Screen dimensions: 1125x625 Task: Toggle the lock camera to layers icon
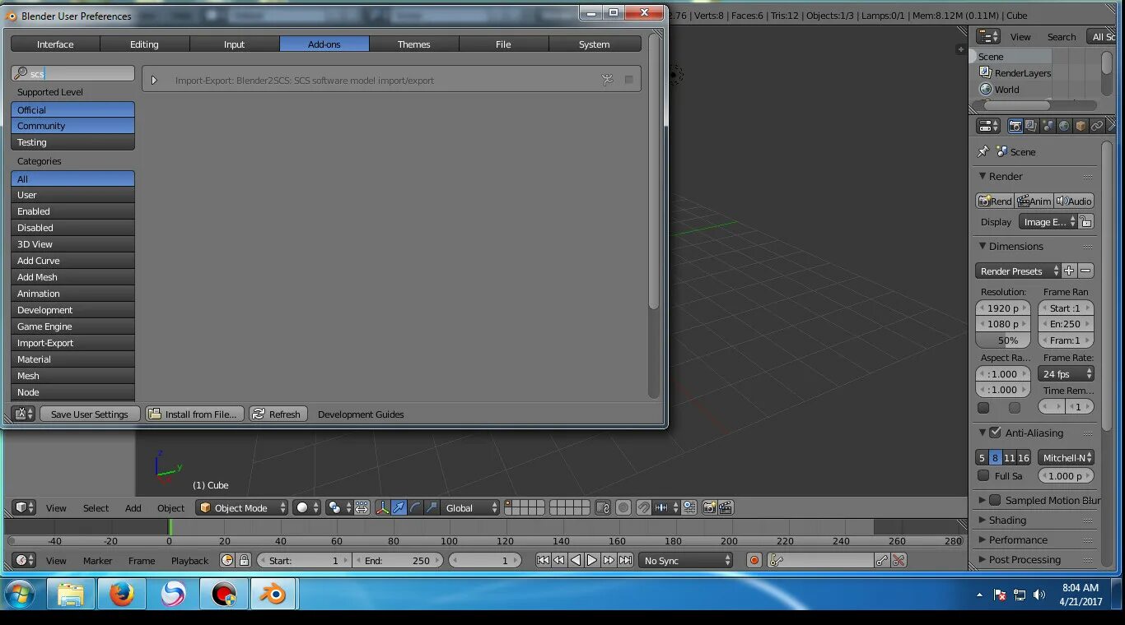point(603,508)
